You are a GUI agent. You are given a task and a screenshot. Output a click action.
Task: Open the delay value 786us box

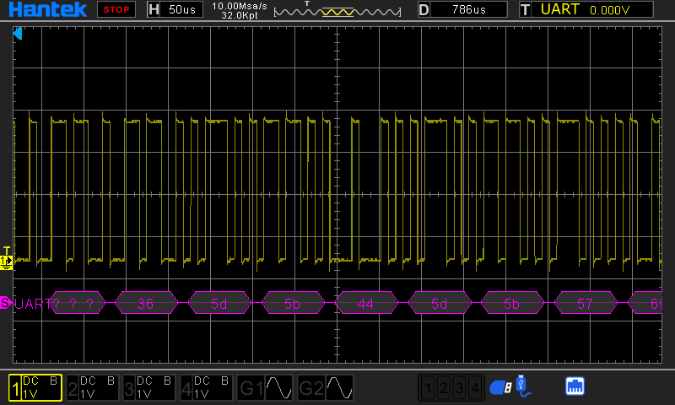pos(470,9)
